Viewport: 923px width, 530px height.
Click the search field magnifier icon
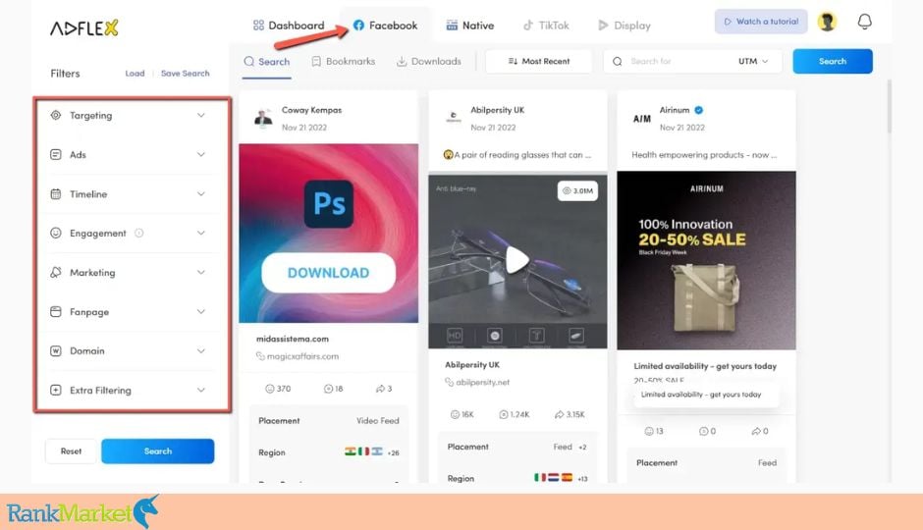click(x=617, y=61)
